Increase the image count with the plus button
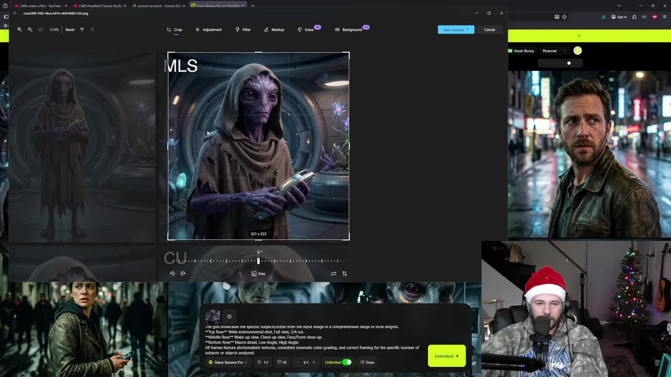The height and width of the screenshot is (377, 671). click(x=313, y=362)
